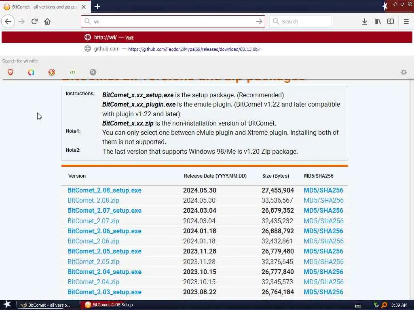Download BitComet_2.06.zip
Screen dimensions: 414x310
tap(93, 241)
